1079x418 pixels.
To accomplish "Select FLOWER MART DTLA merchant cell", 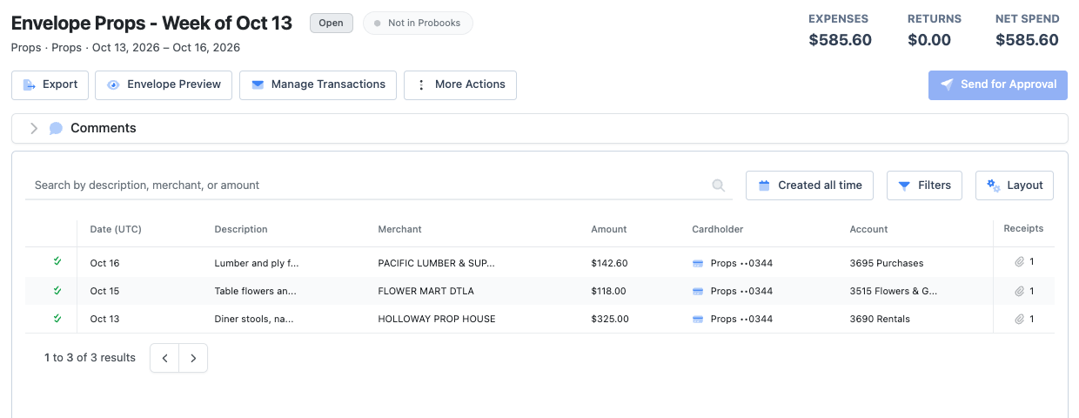I will tap(426, 291).
